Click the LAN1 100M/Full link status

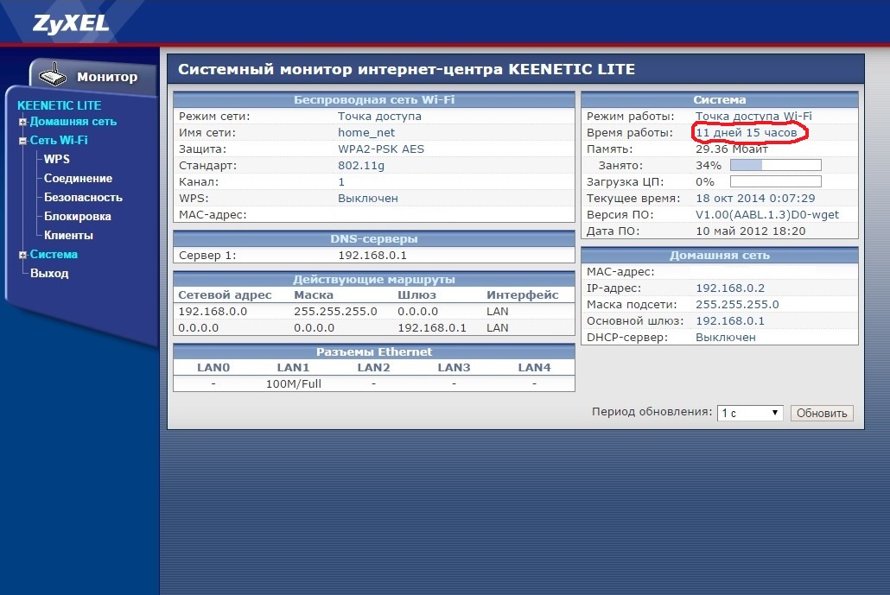(x=294, y=384)
